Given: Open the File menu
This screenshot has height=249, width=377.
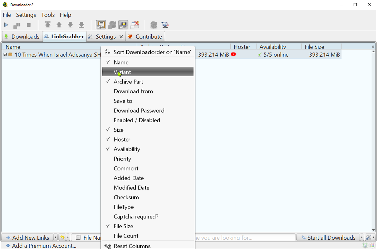Looking at the screenshot, I should (7, 15).
